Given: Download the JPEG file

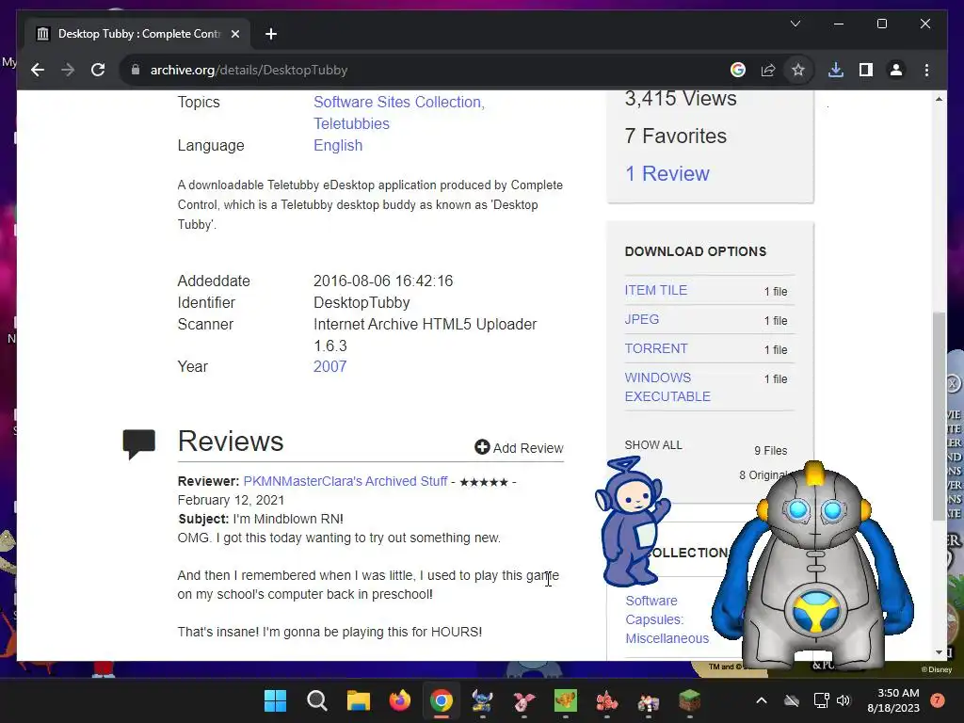Looking at the screenshot, I should tap(641, 319).
